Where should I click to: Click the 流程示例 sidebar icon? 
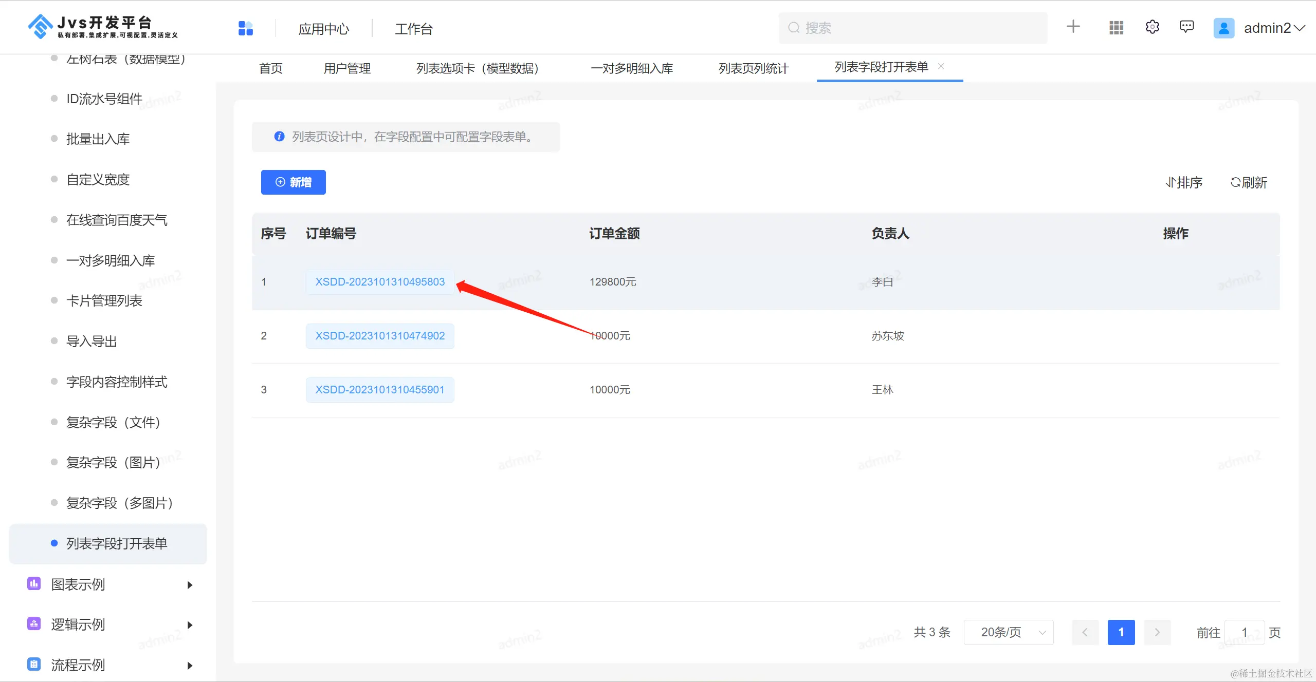click(34, 665)
